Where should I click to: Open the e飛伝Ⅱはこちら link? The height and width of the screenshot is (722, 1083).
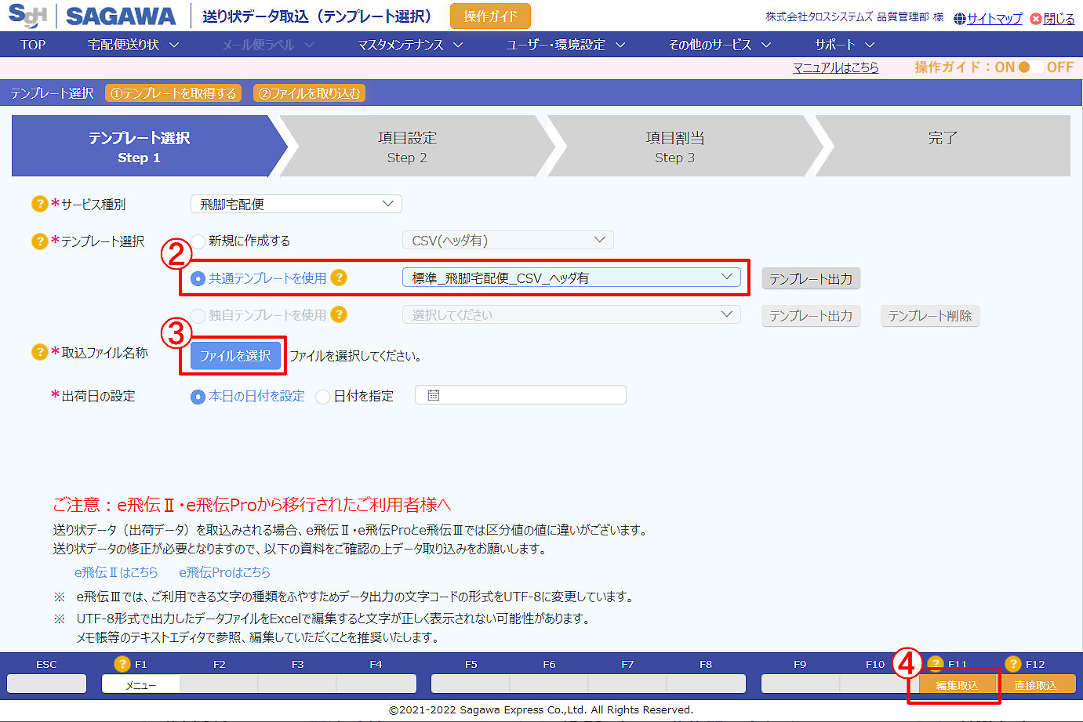point(116,572)
